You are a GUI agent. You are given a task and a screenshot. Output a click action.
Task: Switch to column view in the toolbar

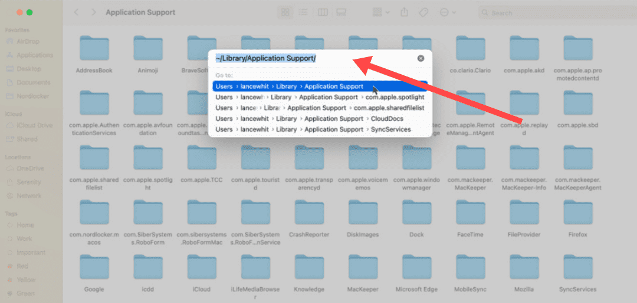[323, 12]
